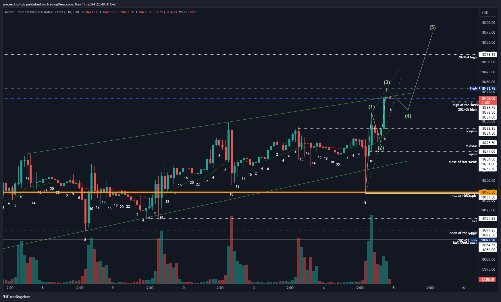Click the 18274.00 price tag

488,151
